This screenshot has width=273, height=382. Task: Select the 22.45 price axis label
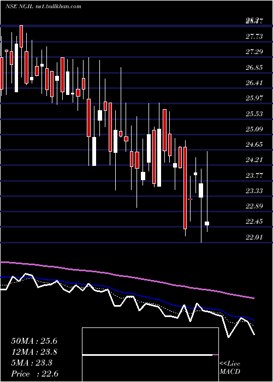pos(254,222)
